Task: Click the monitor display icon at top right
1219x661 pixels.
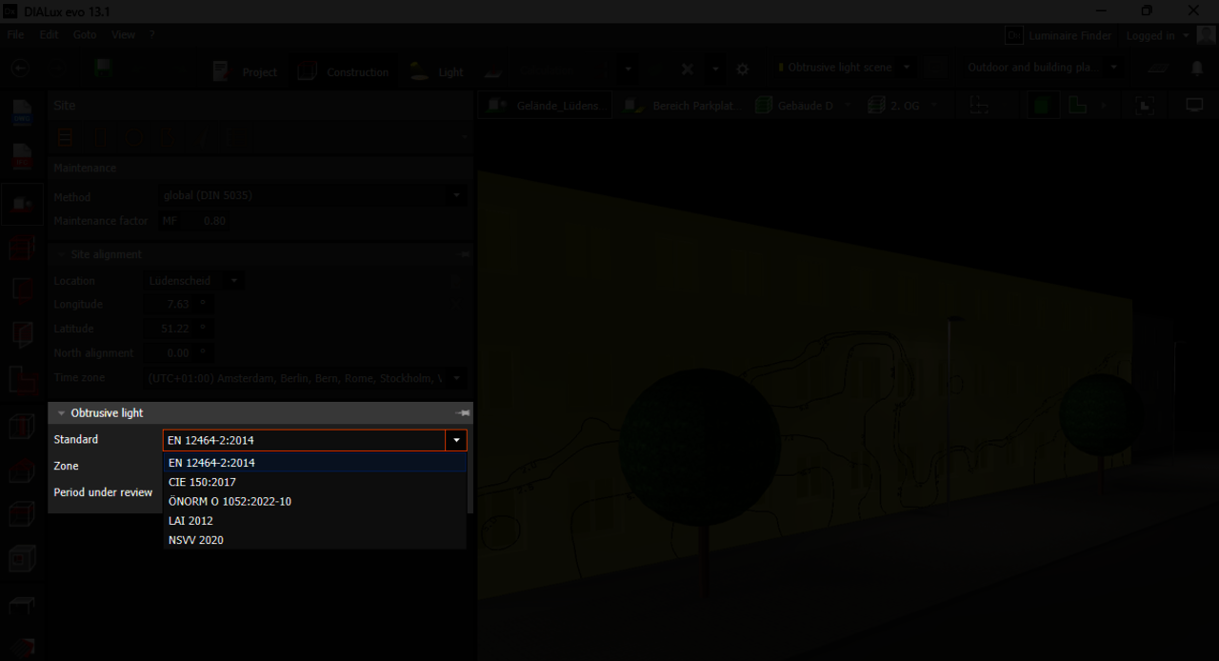Action: [1194, 105]
